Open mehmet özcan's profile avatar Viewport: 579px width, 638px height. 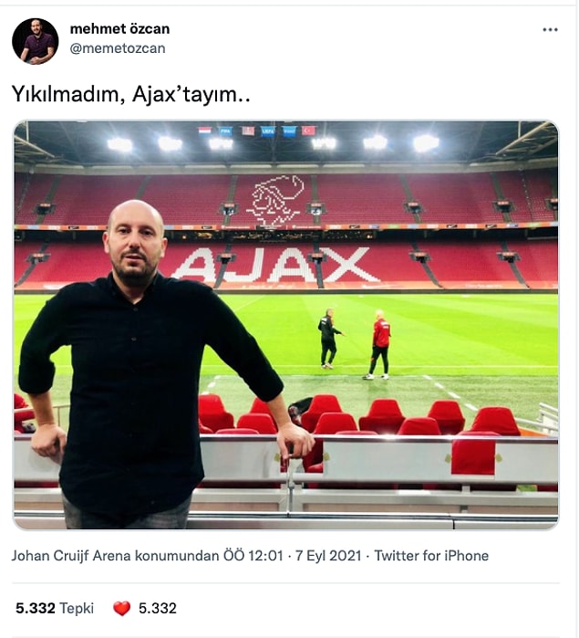[36, 41]
